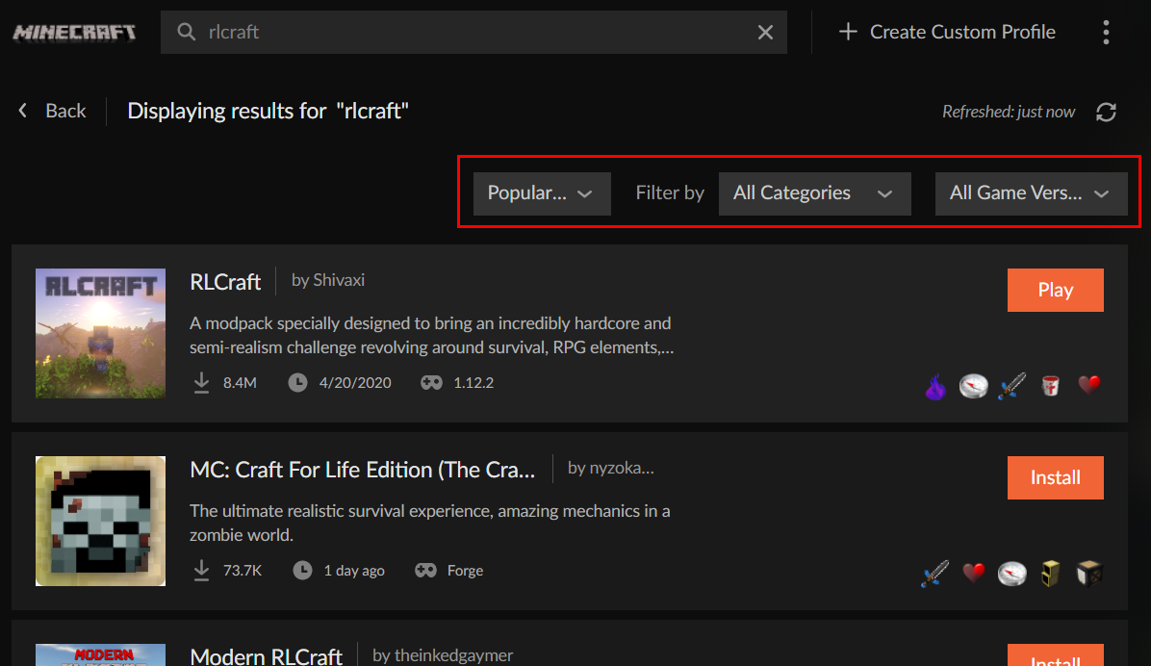The image size is (1151, 666).
Task: Refresh the search results
Action: (x=1106, y=112)
